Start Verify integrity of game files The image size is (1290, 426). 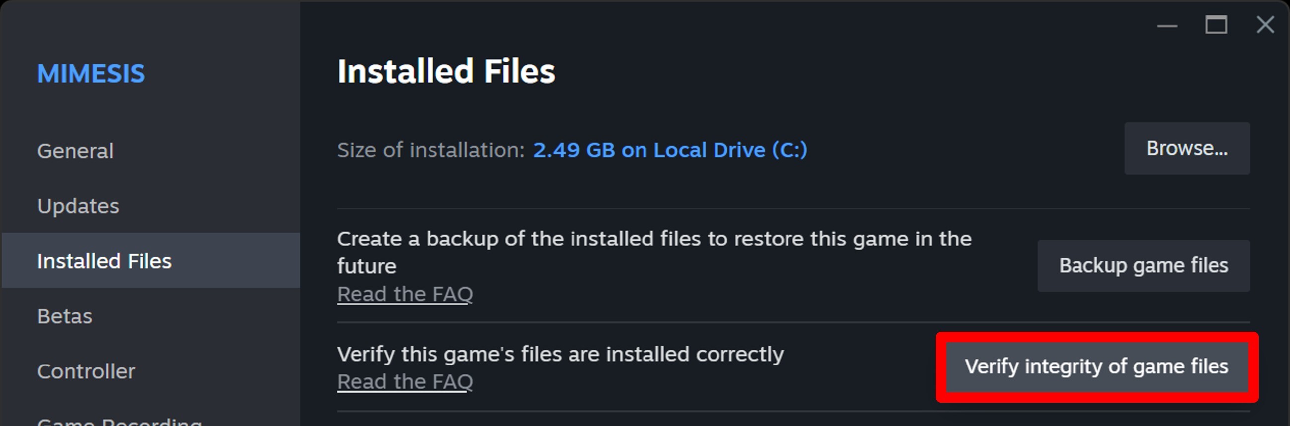pyautogui.click(x=1097, y=366)
